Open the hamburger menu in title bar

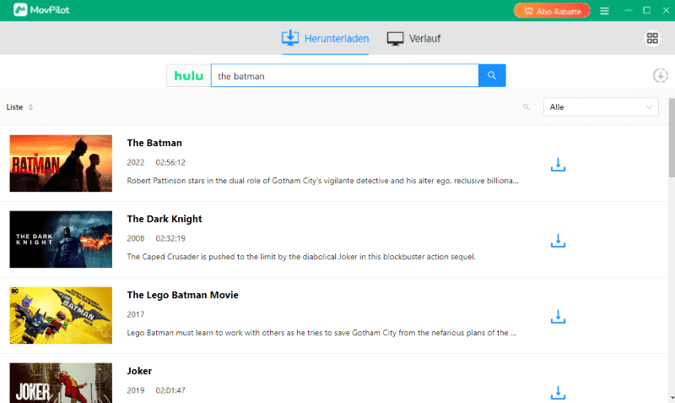604,11
